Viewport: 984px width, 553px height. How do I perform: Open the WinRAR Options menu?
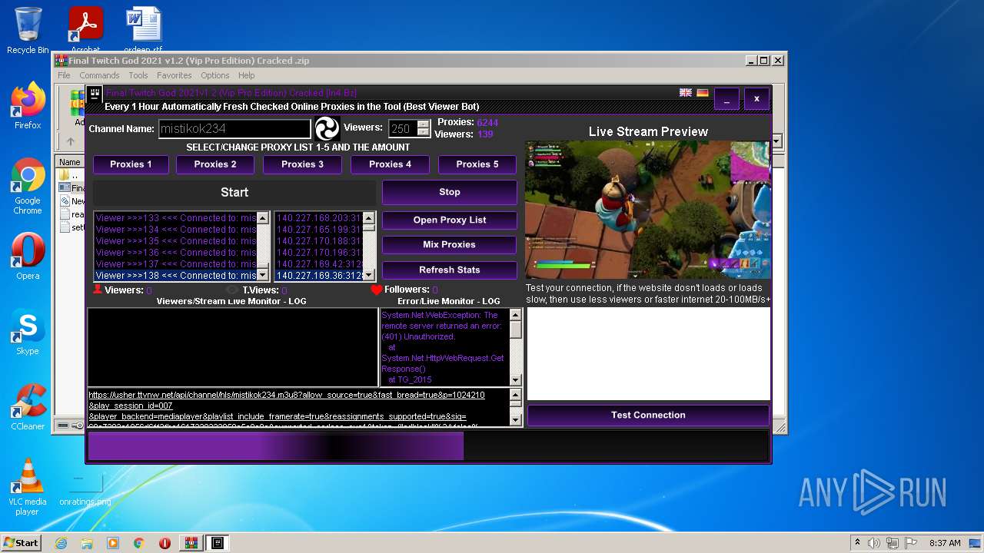pyautogui.click(x=215, y=75)
